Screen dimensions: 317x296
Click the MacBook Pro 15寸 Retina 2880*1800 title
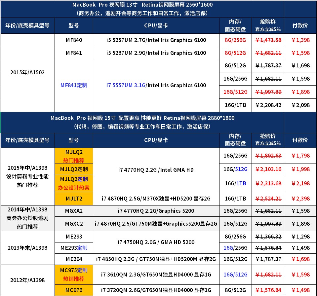(142, 118)
